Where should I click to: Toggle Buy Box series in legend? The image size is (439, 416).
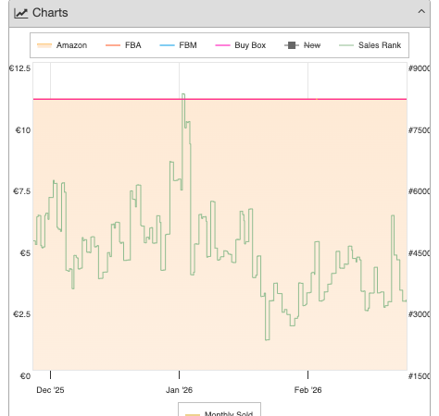click(x=240, y=45)
